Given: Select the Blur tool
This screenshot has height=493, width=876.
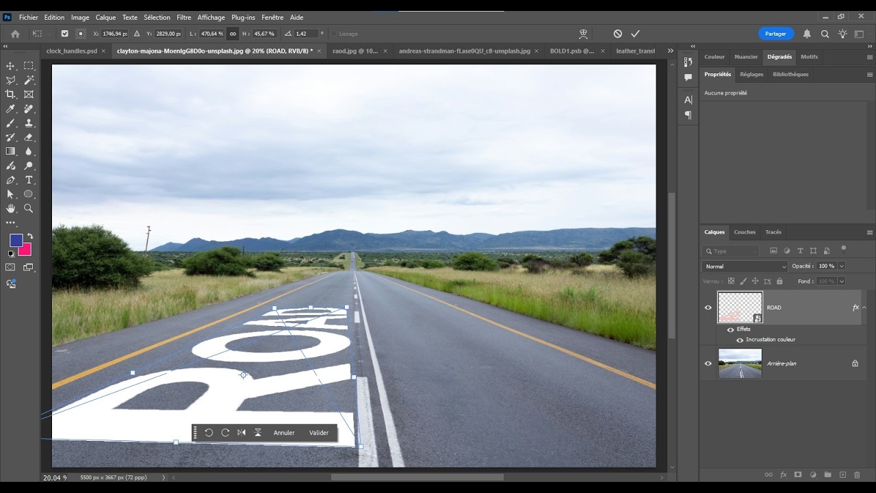Looking at the screenshot, I should [29, 151].
